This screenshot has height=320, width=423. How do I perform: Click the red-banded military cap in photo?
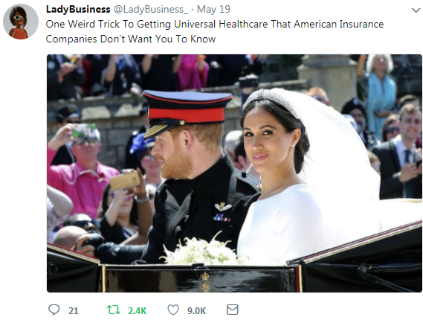[187, 112]
